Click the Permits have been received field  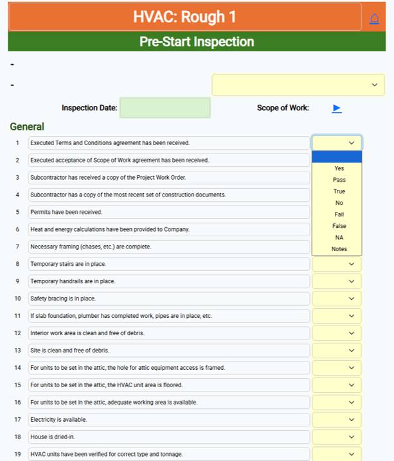[169, 212]
